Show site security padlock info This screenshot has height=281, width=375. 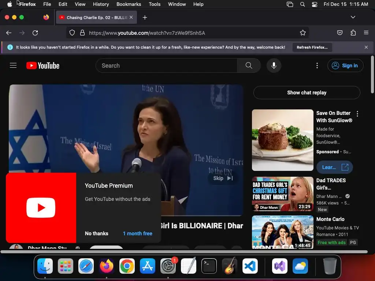(x=82, y=33)
